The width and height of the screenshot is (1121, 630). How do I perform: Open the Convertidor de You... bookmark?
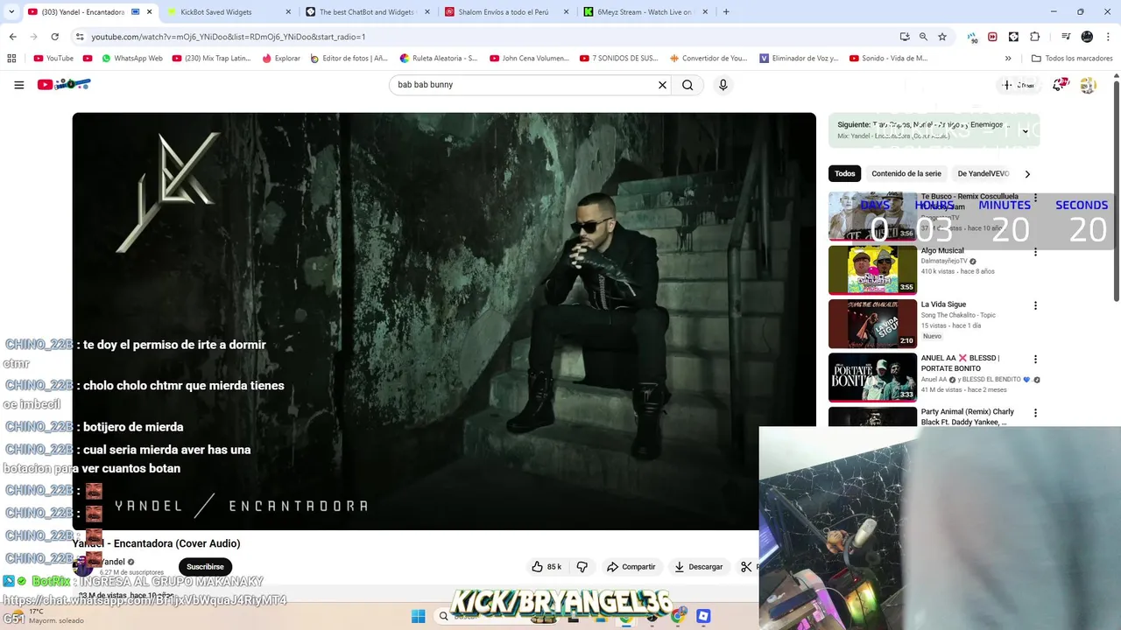point(709,59)
